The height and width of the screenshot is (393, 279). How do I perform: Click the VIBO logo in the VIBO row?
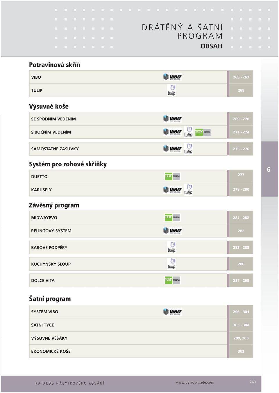pyautogui.click(x=172, y=77)
